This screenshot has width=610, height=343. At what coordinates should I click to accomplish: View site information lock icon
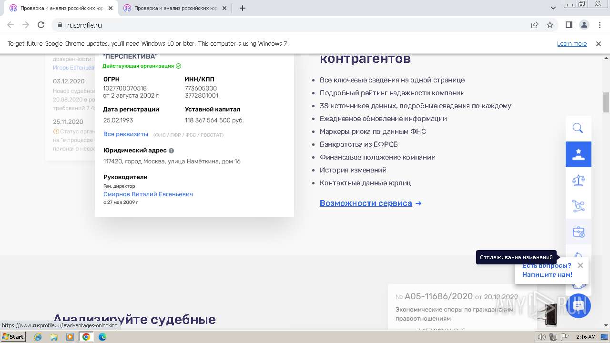click(60, 25)
